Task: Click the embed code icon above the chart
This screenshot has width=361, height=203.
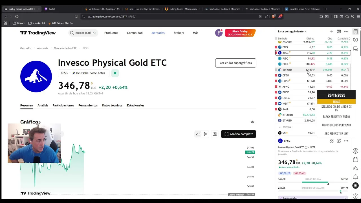Action: 252,122
